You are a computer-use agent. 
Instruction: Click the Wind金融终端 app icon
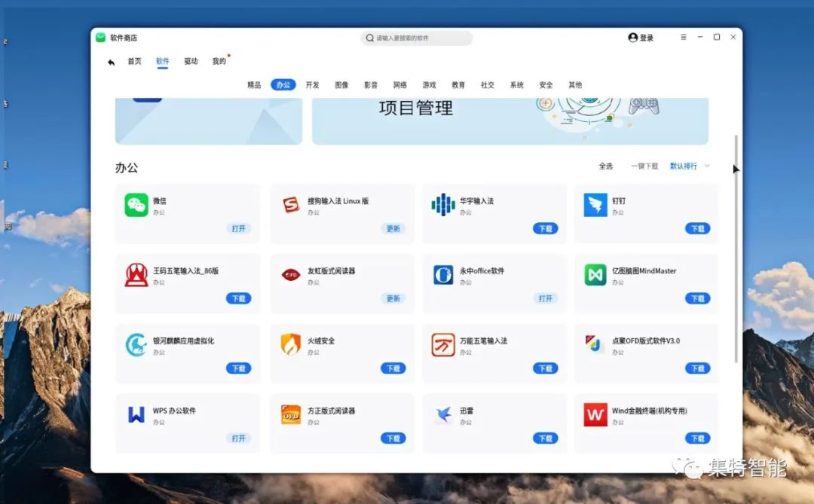(x=595, y=414)
